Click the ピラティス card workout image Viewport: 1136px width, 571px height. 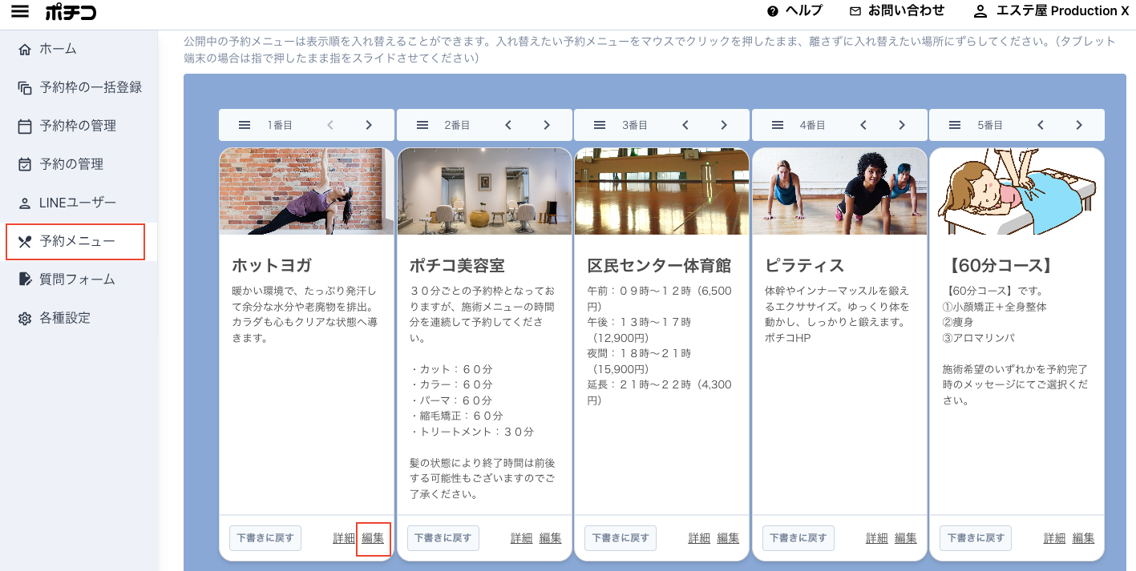pyautogui.click(x=839, y=191)
